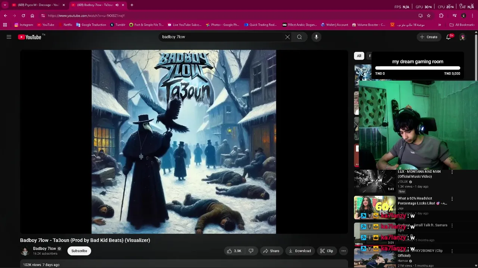View site information icon in address bar
Screen dimensions: 478x268
tap(43, 16)
